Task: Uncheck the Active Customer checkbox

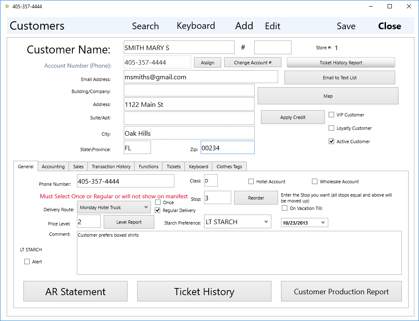Action: coord(331,142)
